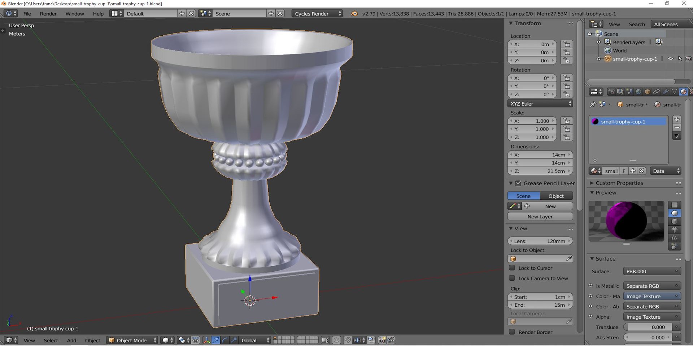This screenshot has height=346, width=693.
Task: Open the Render menu
Action: coord(48,14)
